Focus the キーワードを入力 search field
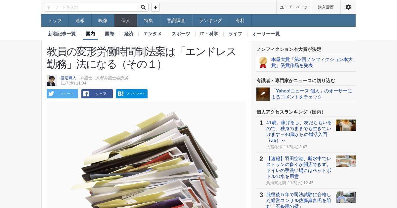 click(92, 7)
